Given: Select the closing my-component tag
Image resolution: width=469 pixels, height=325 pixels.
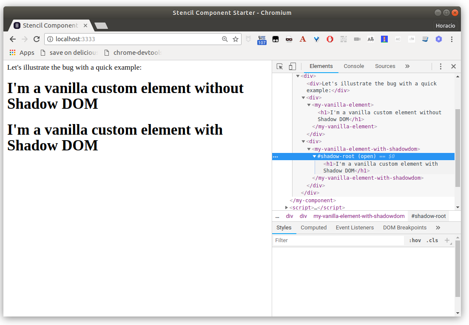Looking at the screenshot, I should click(313, 201).
